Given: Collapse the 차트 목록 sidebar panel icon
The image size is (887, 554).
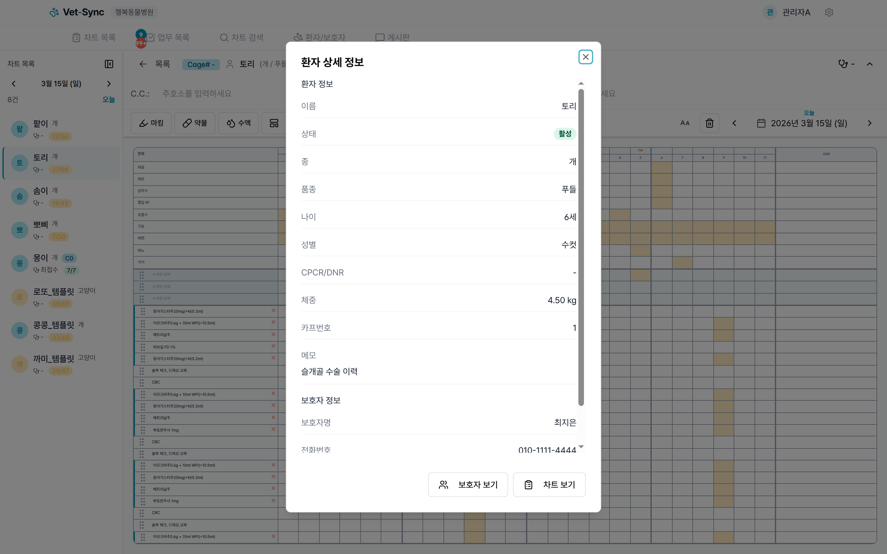Looking at the screenshot, I should (x=109, y=64).
